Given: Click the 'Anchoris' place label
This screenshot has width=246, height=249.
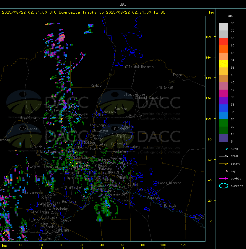Looking at the screenshot, I should [x=69, y=201].
